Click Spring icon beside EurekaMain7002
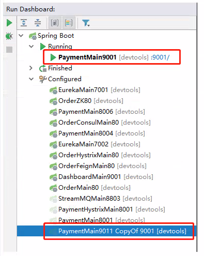 53,145
